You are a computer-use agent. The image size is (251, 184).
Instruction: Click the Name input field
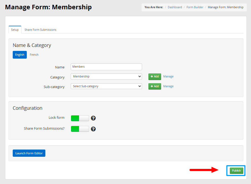[x=106, y=67]
